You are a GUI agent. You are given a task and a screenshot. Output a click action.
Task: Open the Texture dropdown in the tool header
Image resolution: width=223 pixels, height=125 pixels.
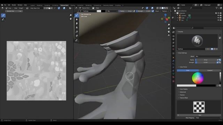(x=165, y=11)
